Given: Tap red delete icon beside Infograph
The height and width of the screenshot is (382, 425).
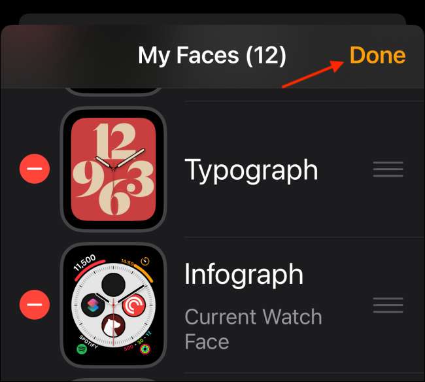Looking at the screenshot, I should 35,304.
